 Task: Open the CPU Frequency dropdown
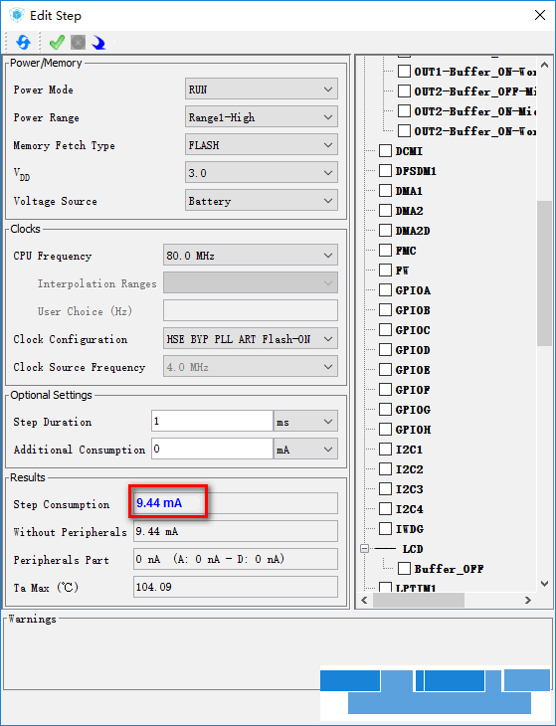click(251, 256)
